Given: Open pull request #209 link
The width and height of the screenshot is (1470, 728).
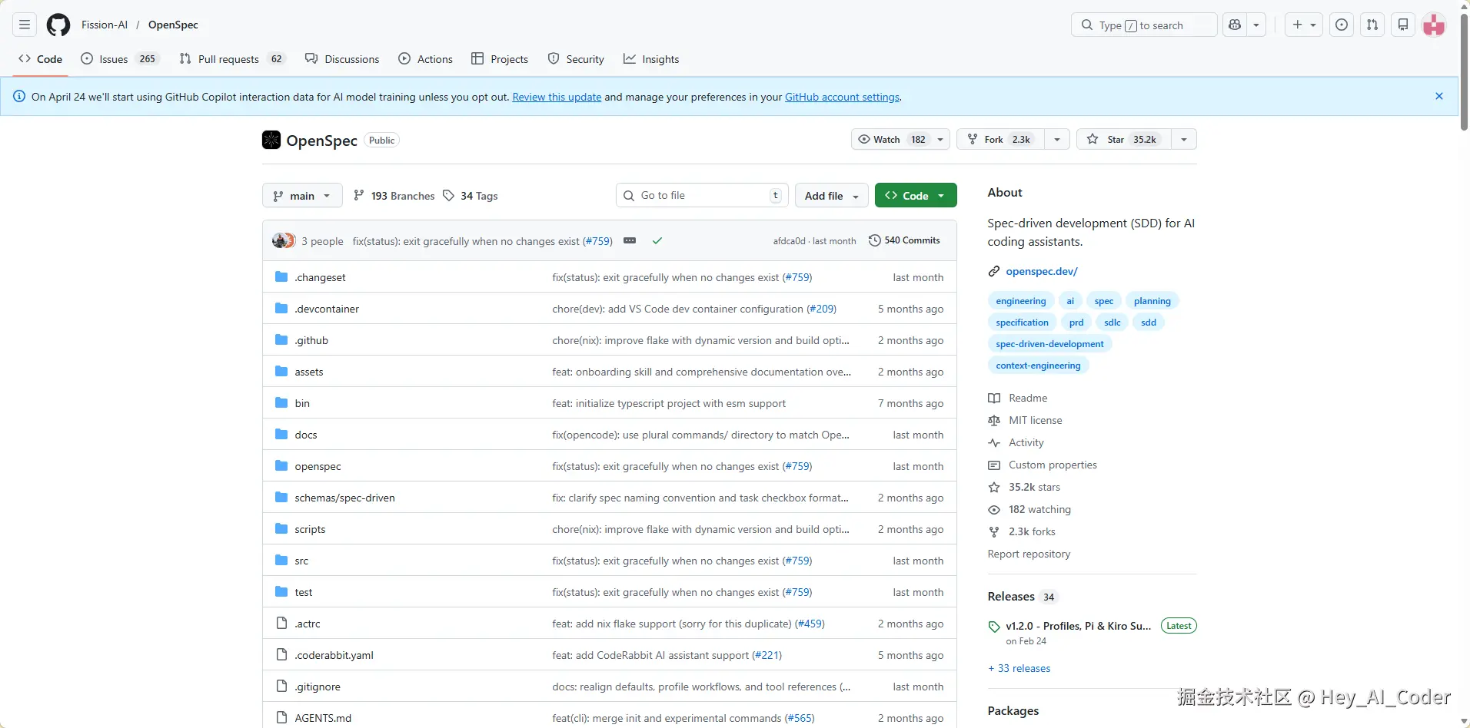Looking at the screenshot, I should tap(822, 309).
